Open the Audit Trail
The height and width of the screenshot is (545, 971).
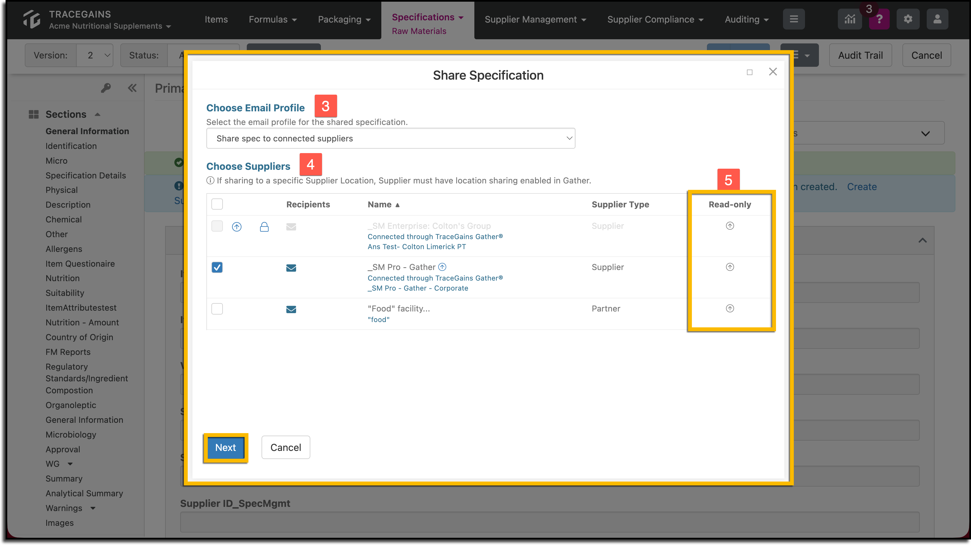[860, 55]
